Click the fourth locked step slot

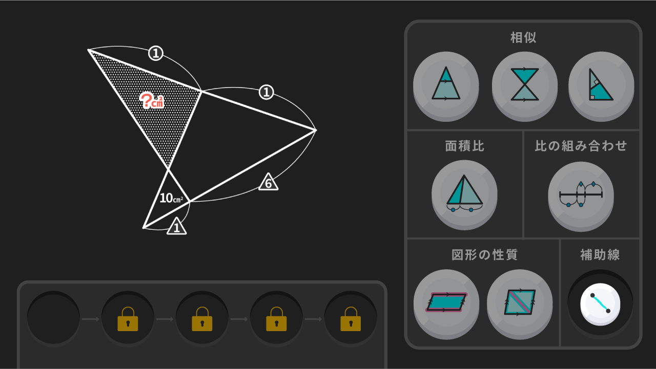[x=276, y=318]
